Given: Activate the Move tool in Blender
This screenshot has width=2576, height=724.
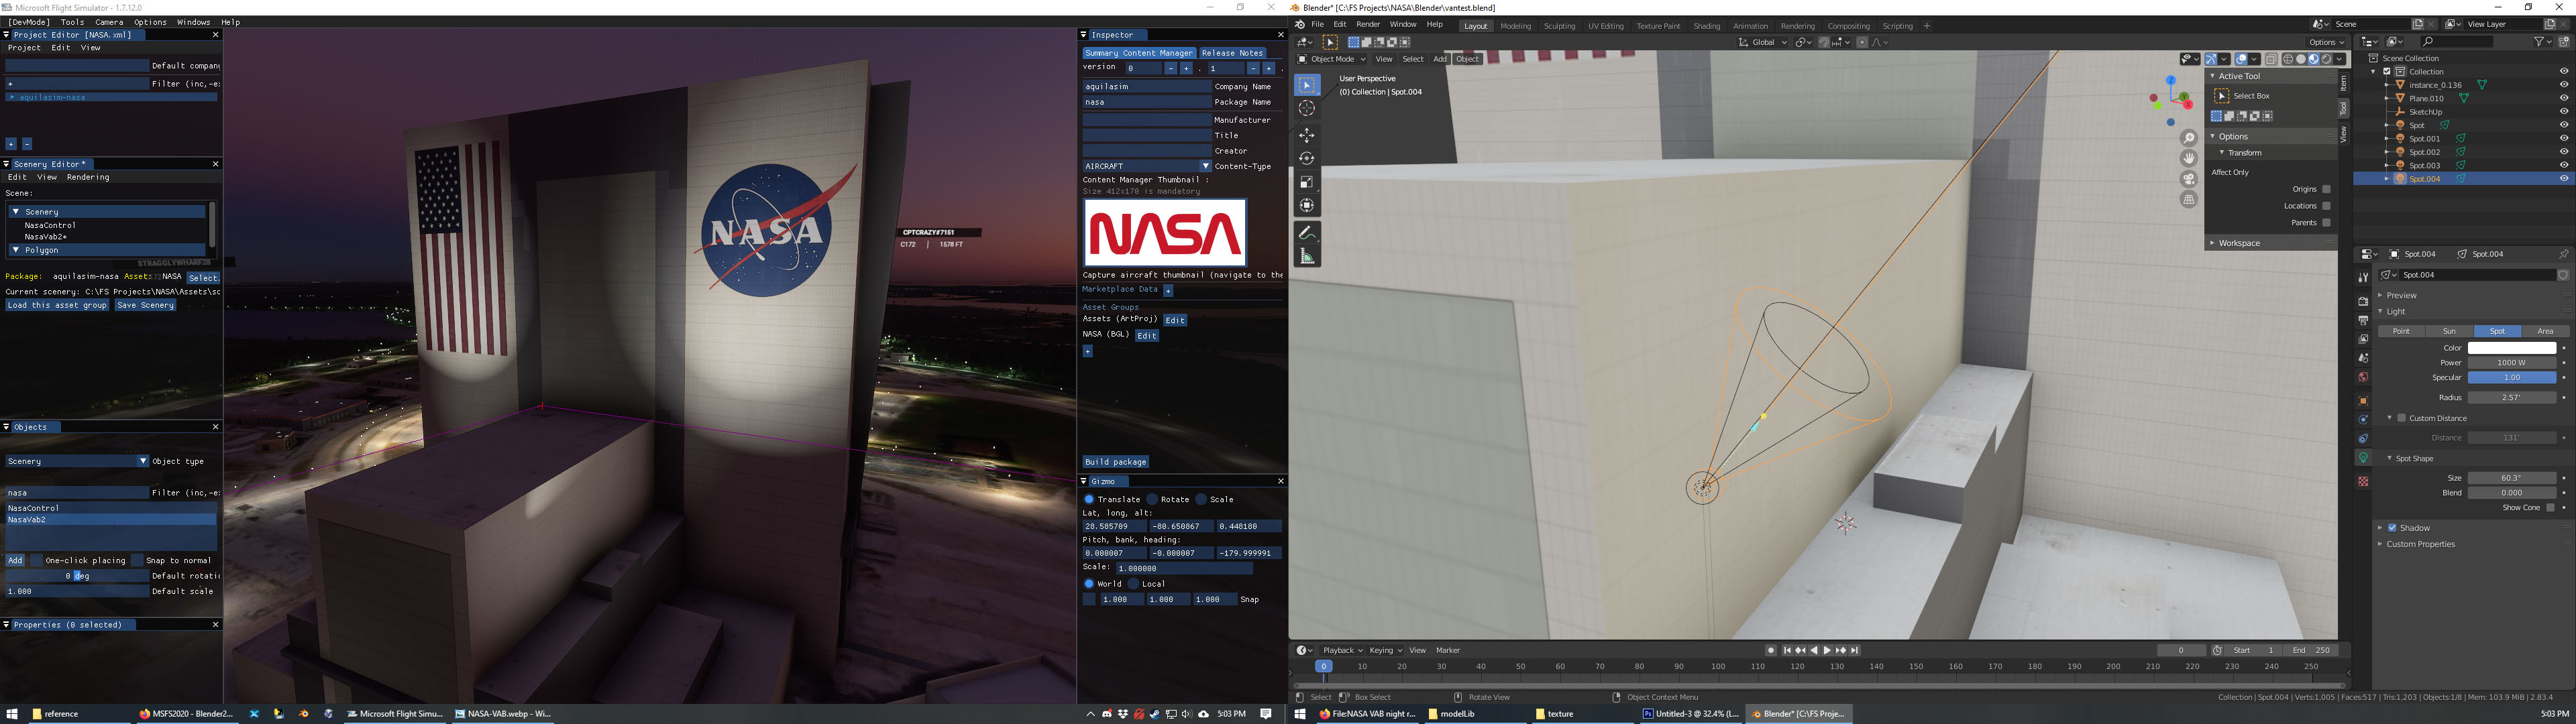Looking at the screenshot, I should tap(1307, 135).
